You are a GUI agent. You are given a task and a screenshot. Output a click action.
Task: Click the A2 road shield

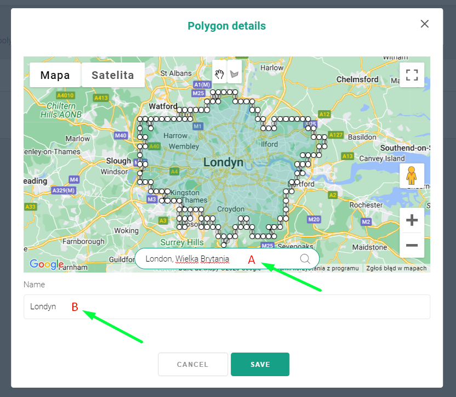(333, 195)
